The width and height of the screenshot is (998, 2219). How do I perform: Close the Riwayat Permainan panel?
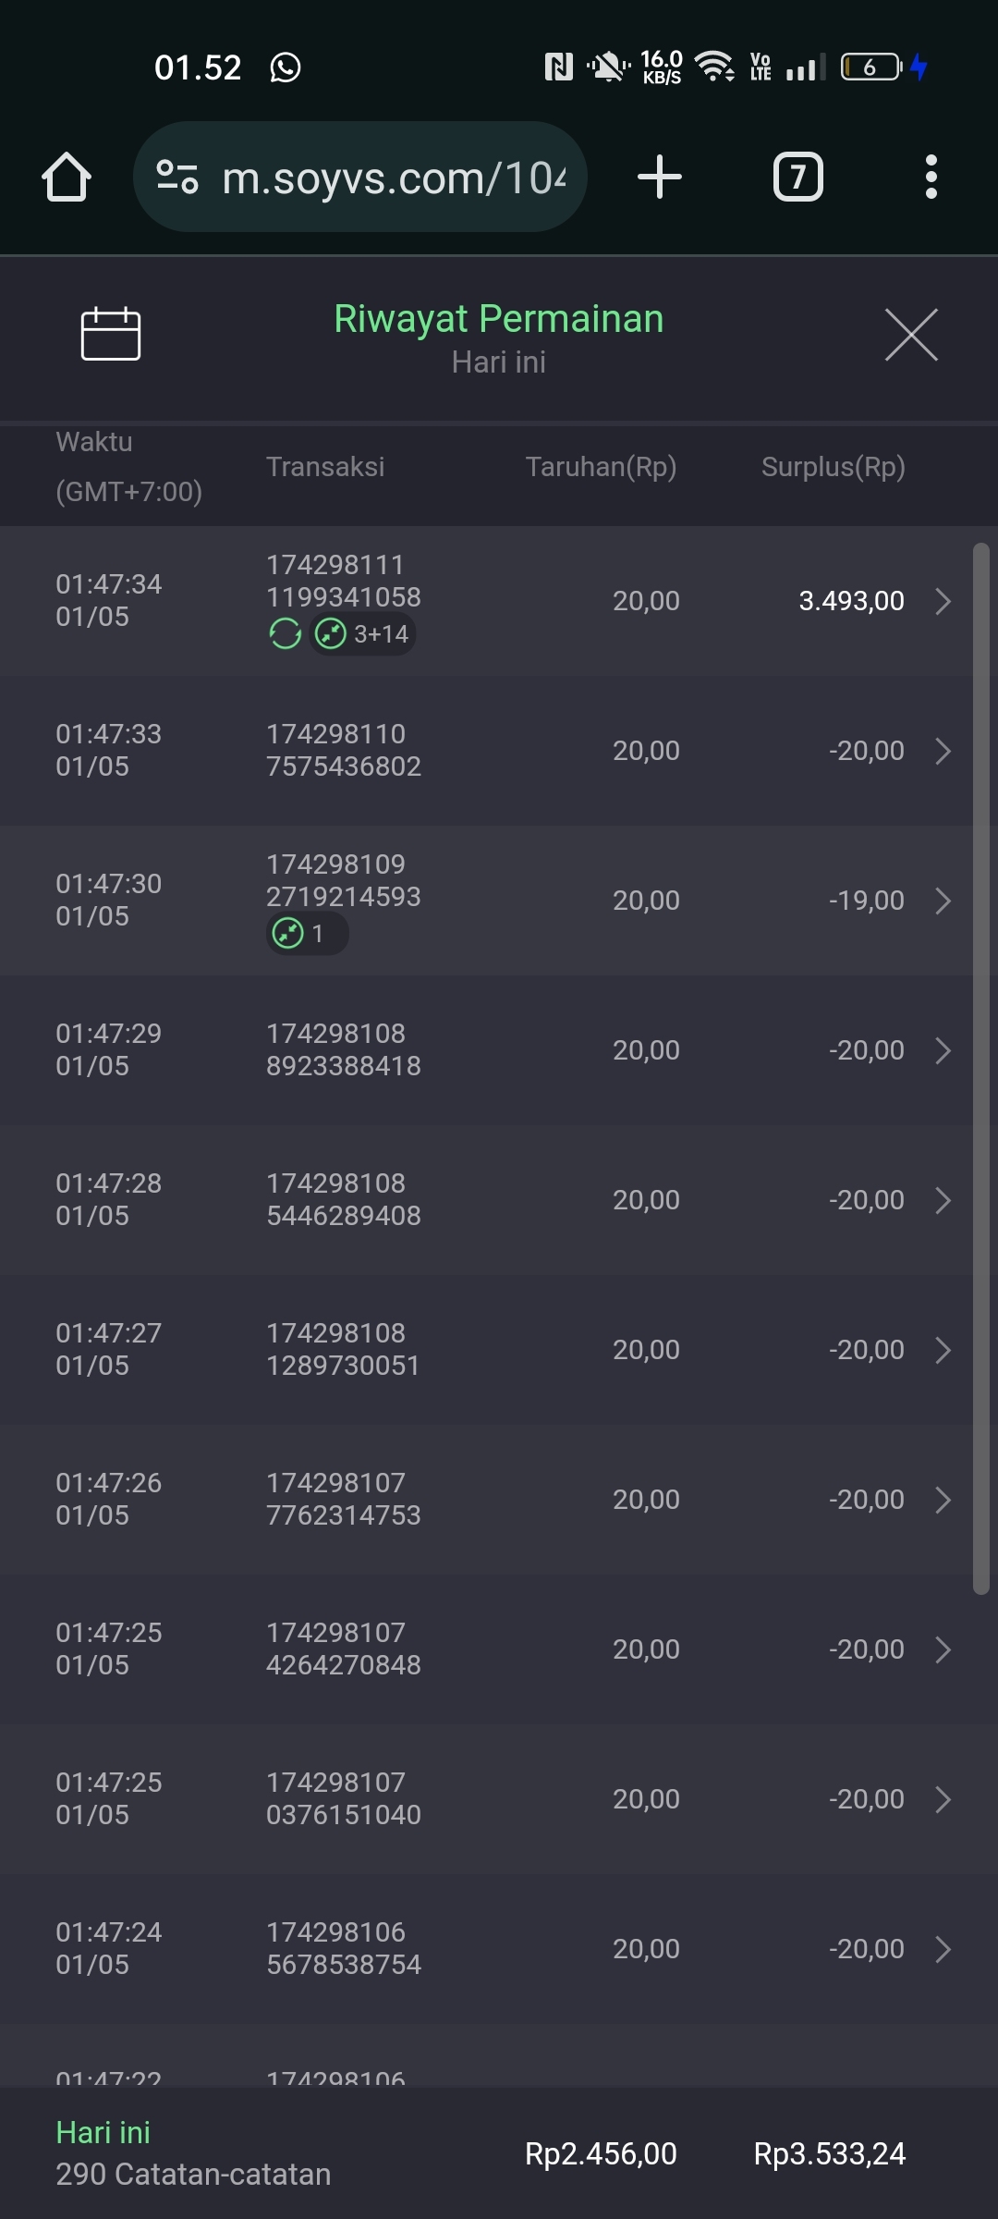[x=911, y=335]
